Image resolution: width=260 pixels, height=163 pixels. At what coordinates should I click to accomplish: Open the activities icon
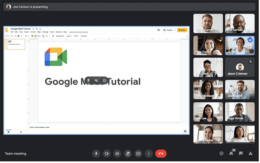click(x=251, y=153)
